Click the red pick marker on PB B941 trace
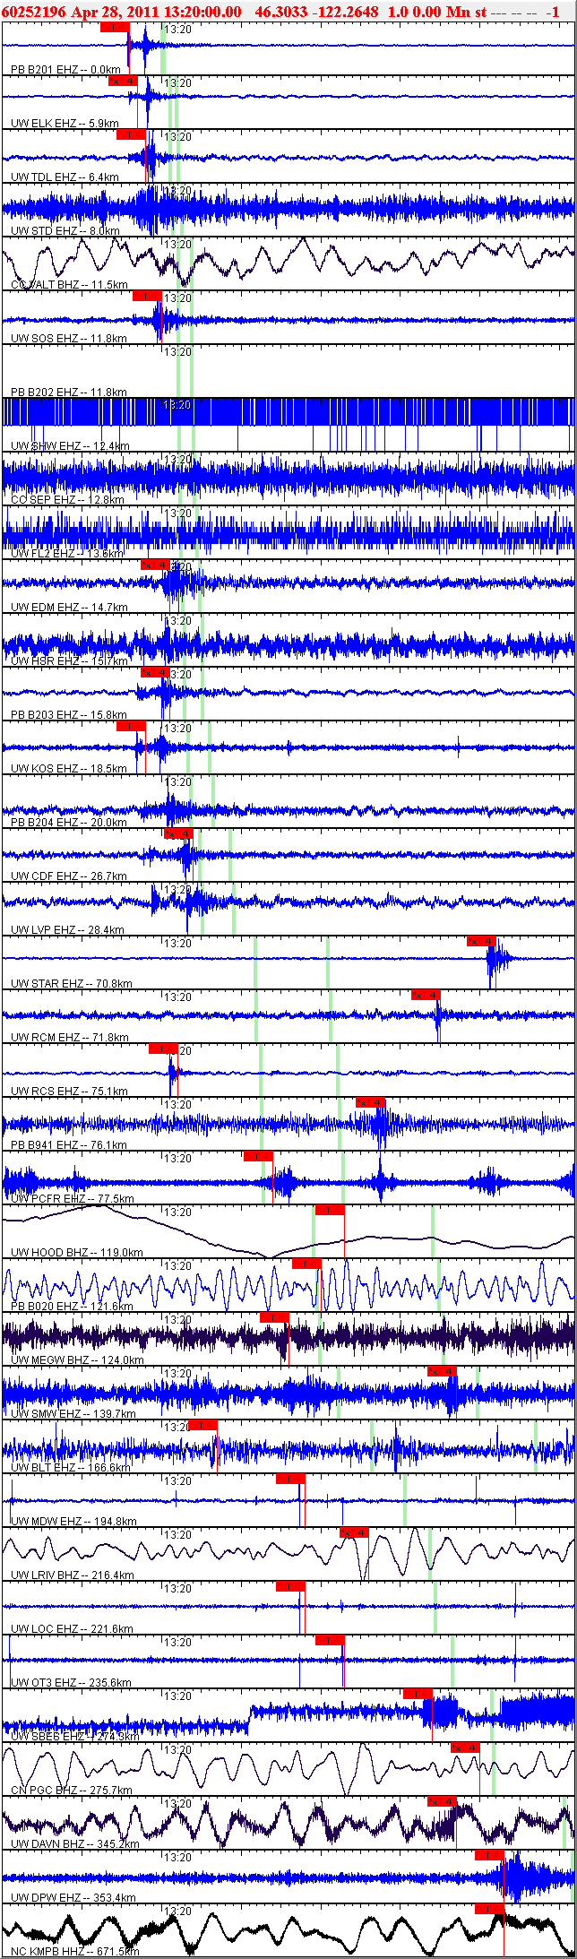 point(370,1102)
